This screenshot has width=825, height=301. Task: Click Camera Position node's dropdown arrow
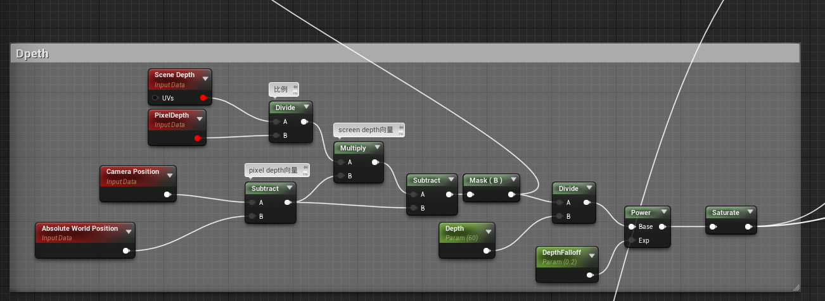click(x=170, y=175)
